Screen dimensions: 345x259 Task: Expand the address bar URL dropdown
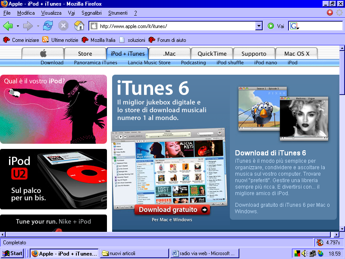[259, 26]
